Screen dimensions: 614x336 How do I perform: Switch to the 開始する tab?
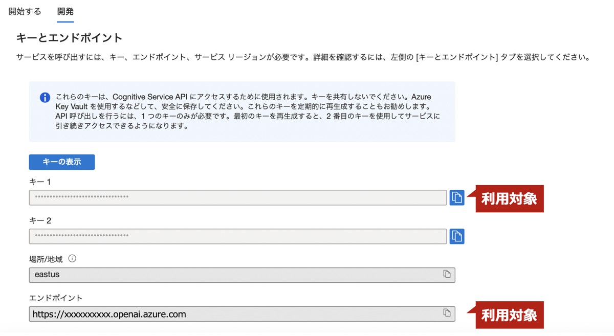pos(25,11)
